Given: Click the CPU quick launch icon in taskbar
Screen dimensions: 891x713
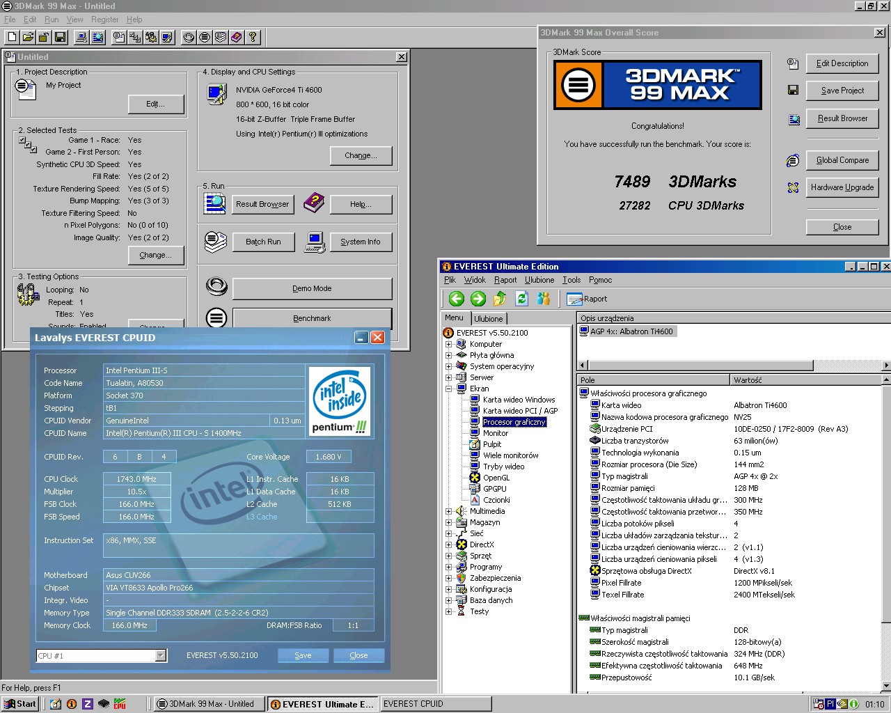Looking at the screenshot, I should click(120, 704).
